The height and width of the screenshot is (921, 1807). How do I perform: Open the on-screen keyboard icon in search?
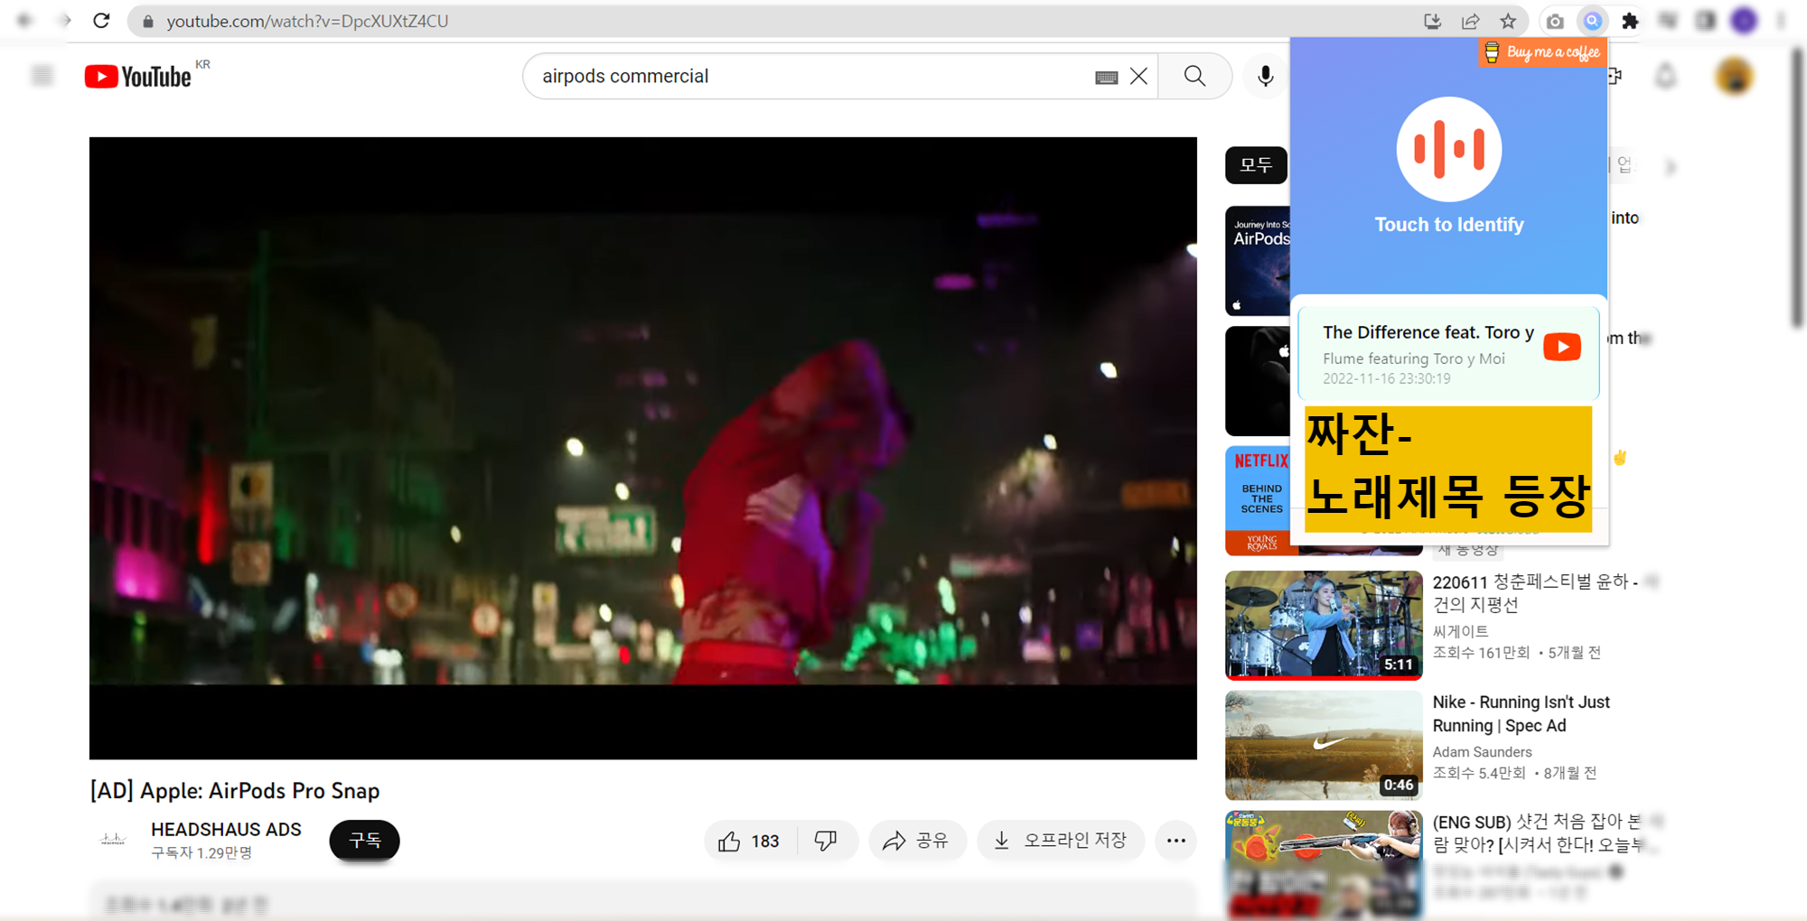click(x=1107, y=78)
